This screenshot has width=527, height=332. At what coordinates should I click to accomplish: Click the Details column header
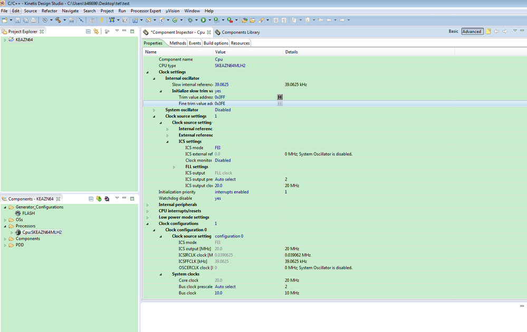point(369,52)
